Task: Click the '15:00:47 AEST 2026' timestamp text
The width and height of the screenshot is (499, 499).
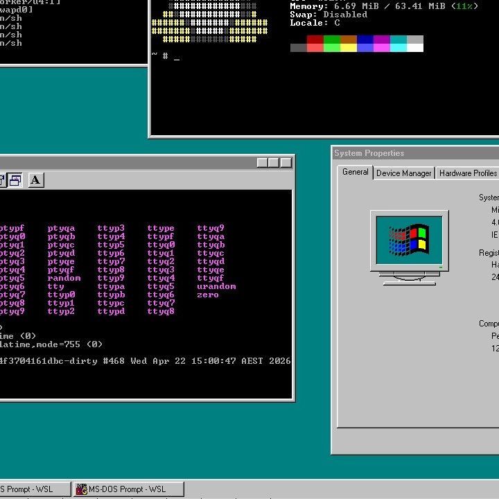Action: [241, 361]
